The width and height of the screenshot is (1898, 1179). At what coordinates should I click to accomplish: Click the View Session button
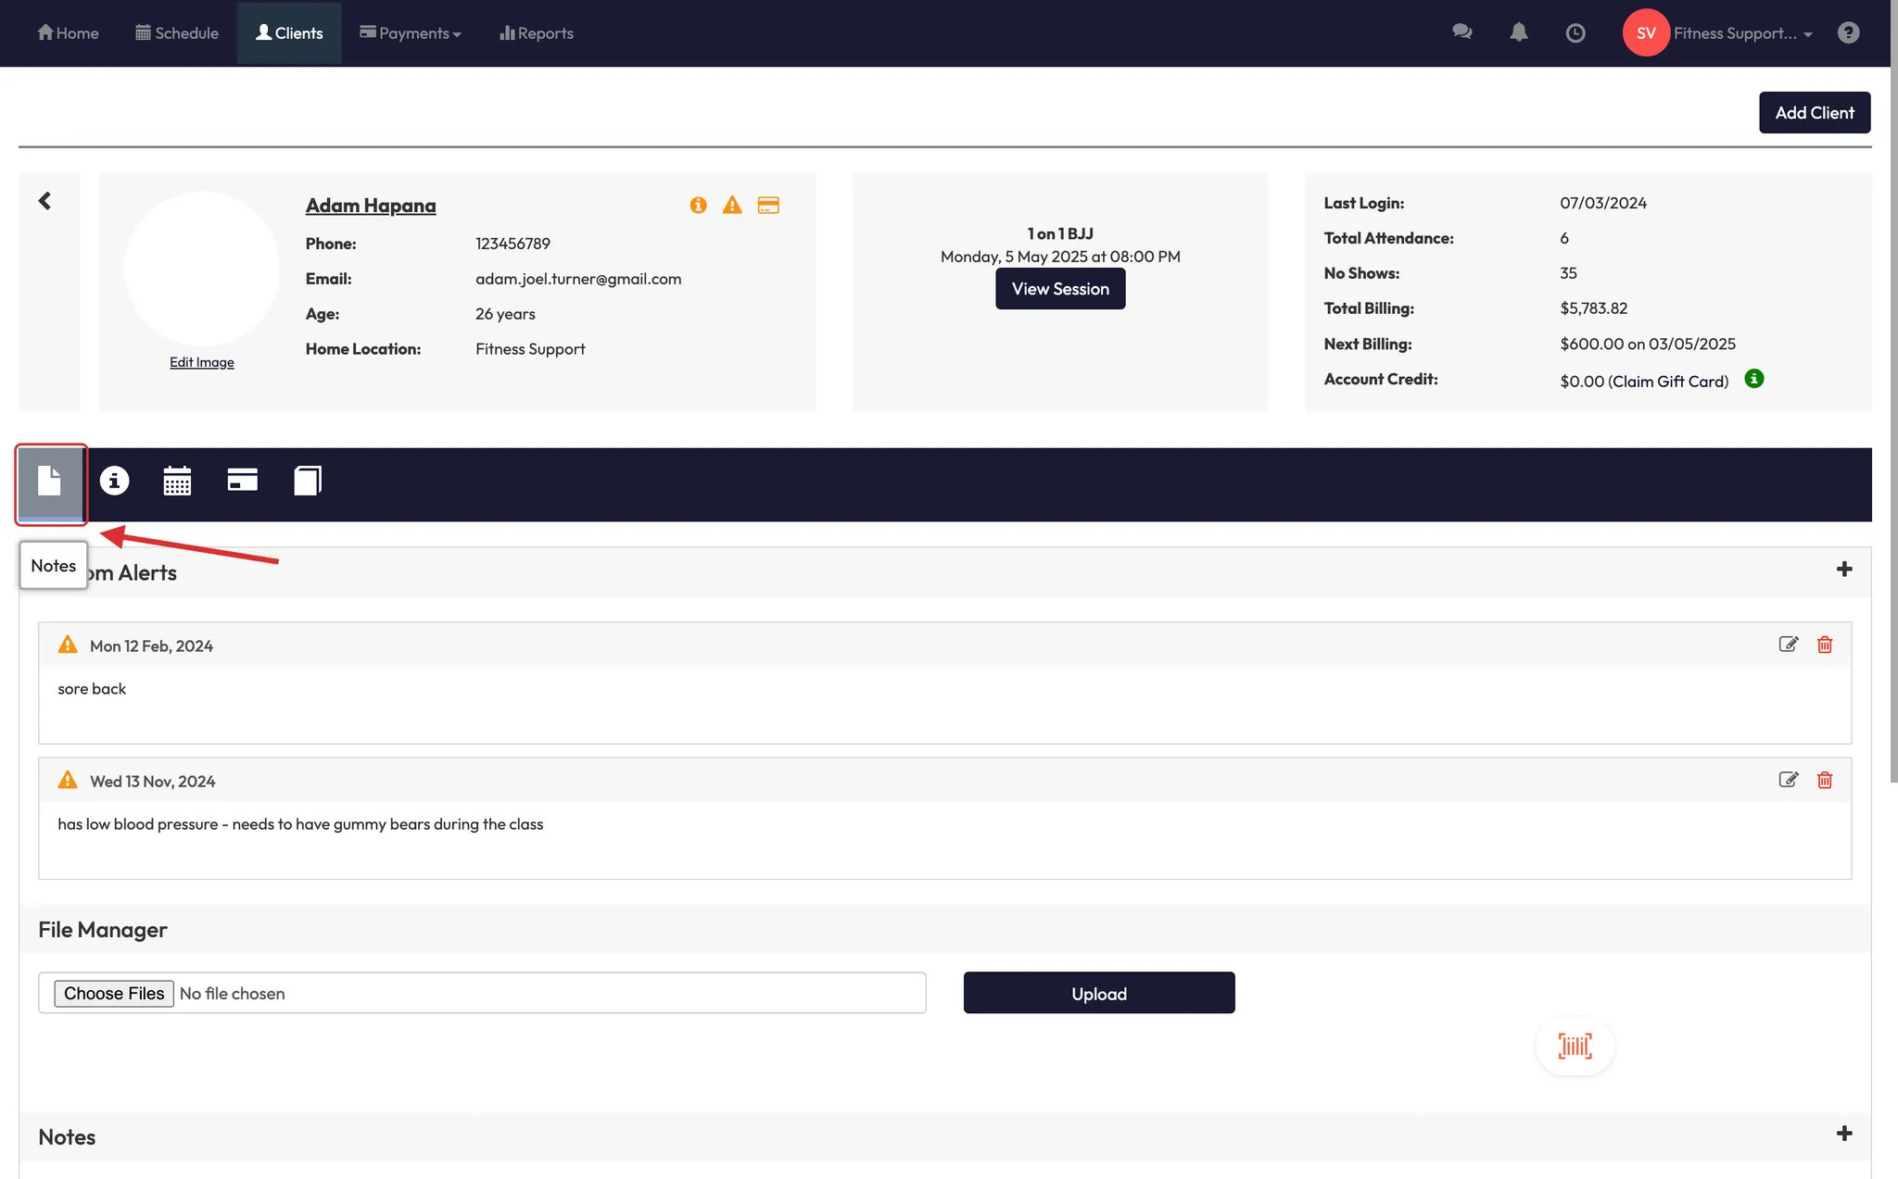1059,289
